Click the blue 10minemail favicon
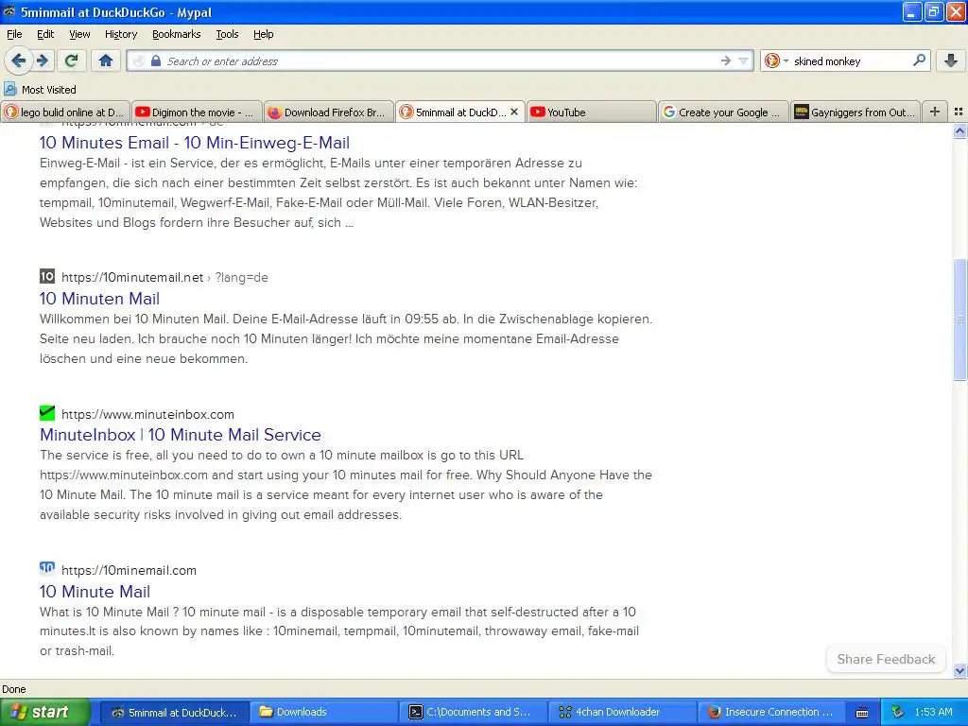This screenshot has height=726, width=968. pyautogui.click(x=47, y=568)
